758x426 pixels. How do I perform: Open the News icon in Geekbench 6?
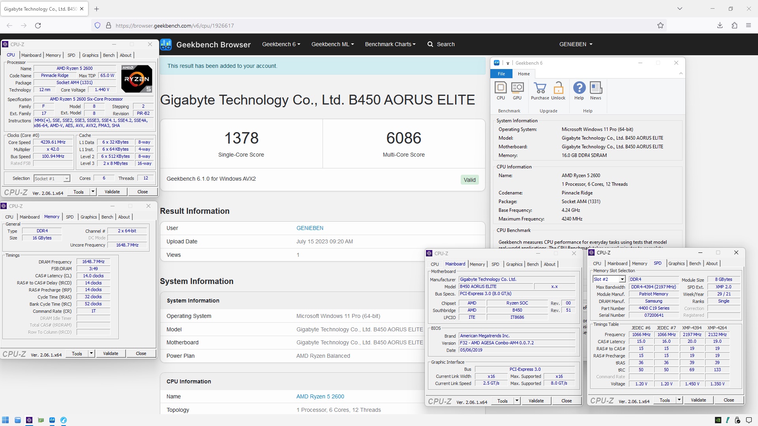(x=596, y=90)
